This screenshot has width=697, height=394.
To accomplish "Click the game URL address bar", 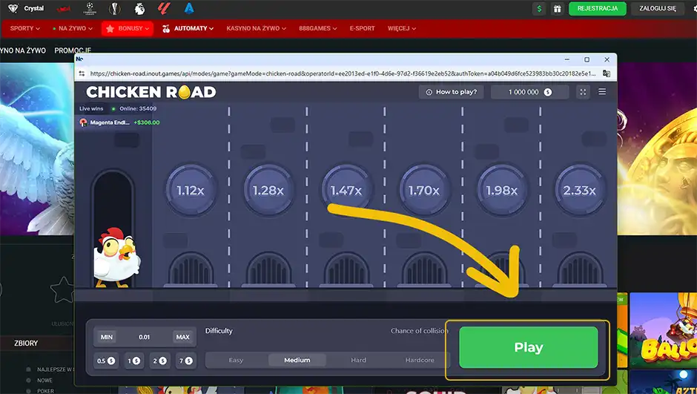I will 343,73.
